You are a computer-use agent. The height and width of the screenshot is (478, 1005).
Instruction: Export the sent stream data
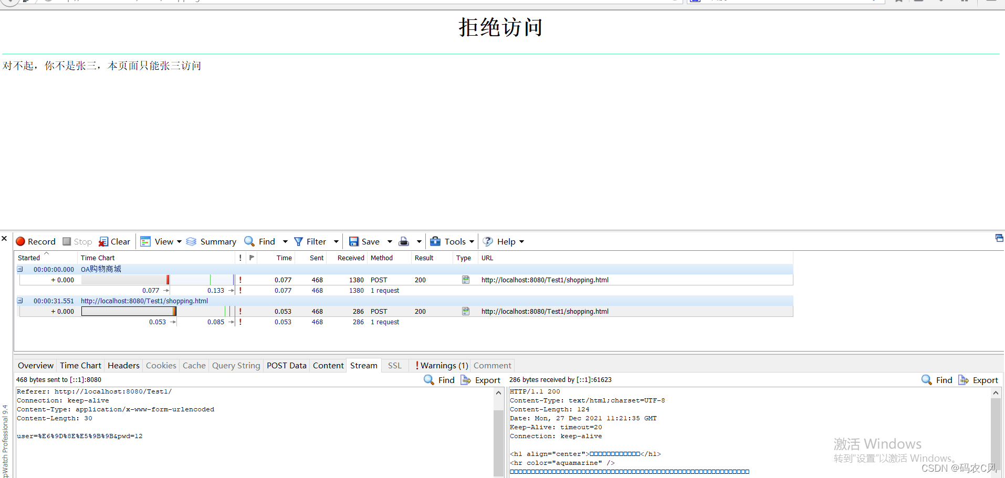480,380
